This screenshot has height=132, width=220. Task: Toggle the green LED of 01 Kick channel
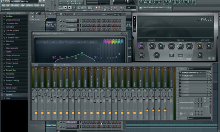[x=58, y=21]
